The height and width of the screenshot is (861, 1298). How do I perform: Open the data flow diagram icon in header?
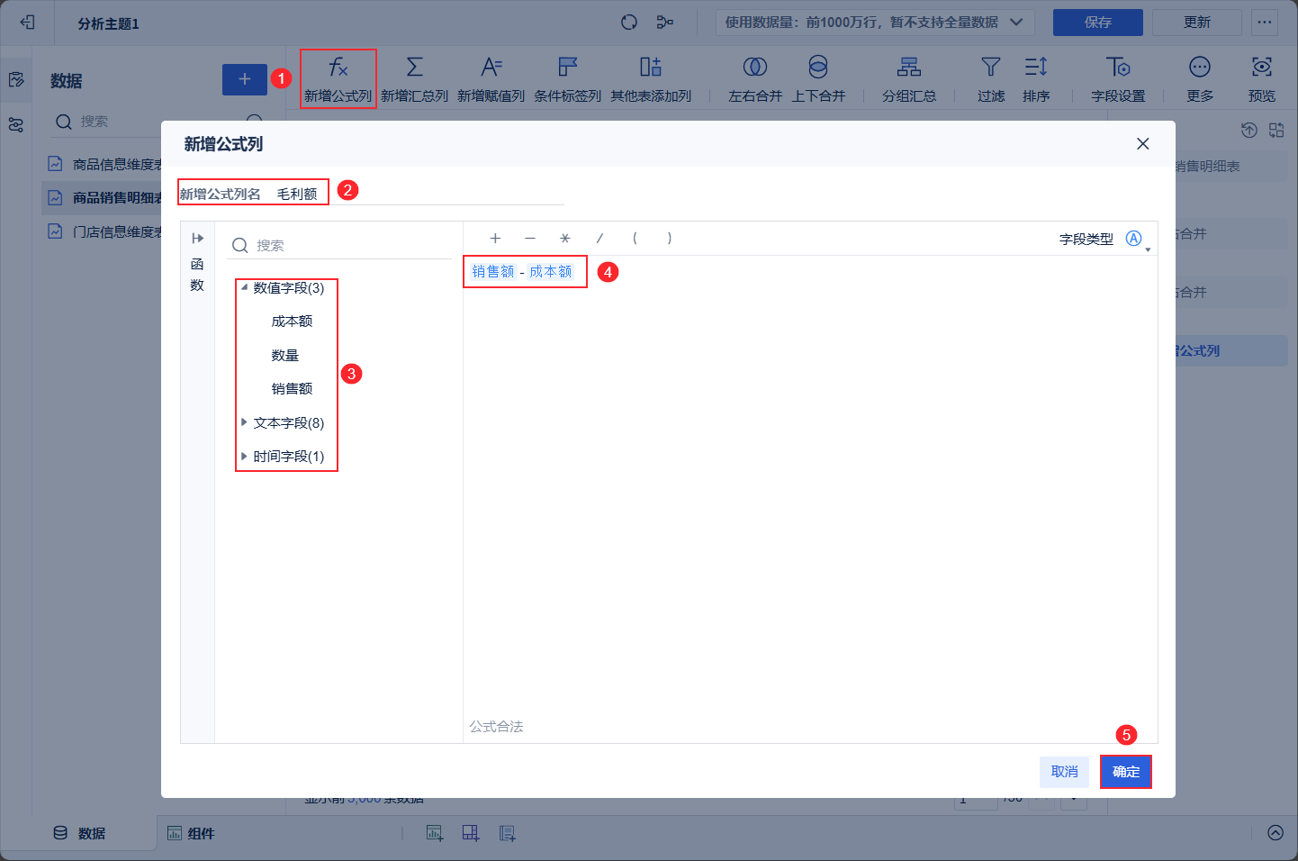(x=665, y=23)
